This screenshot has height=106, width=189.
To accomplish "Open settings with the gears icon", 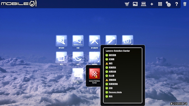I will pos(168,4).
